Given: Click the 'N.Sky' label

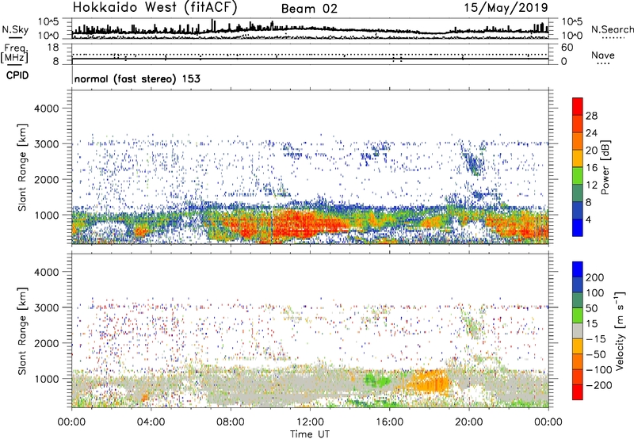Looking at the screenshot, I should (x=15, y=29).
